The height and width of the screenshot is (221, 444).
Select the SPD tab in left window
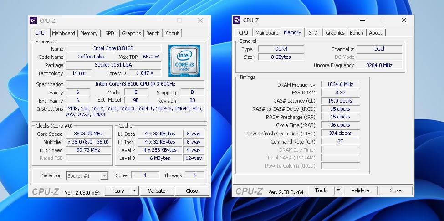pos(110,33)
